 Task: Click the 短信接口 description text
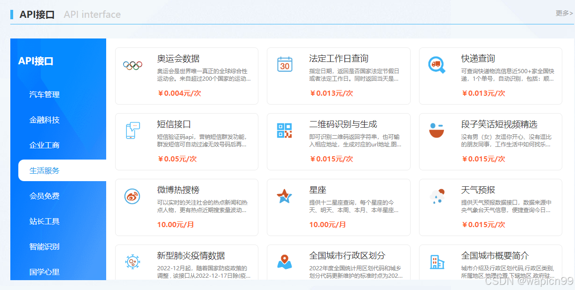[x=202, y=141]
